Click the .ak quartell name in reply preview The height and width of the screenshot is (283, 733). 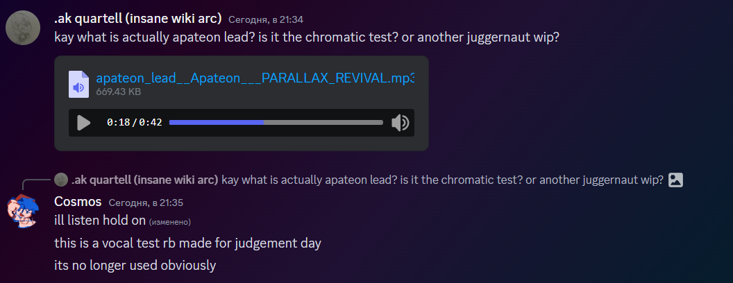144,180
